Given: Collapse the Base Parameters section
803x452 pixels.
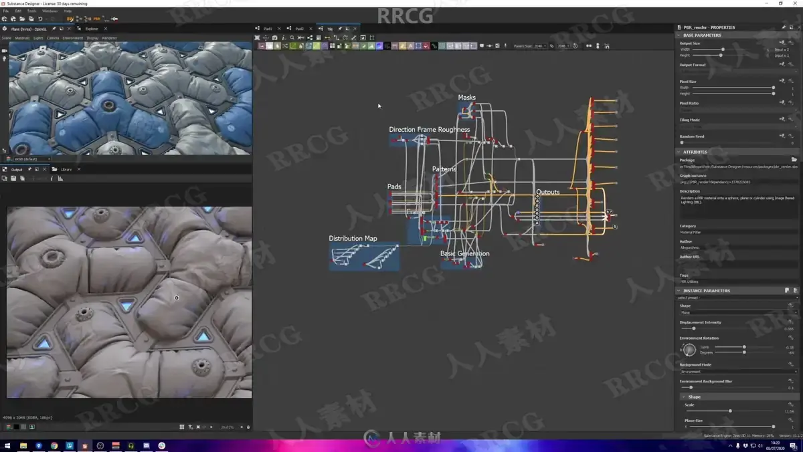Looking at the screenshot, I should [x=679, y=35].
